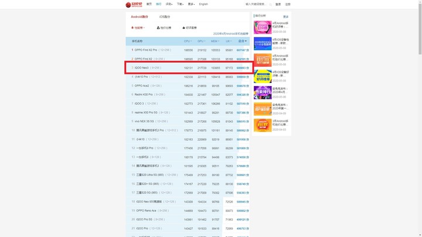Click the vivo NEX 3S 5G entry
This screenshot has height=237, width=422.
coord(188,122)
